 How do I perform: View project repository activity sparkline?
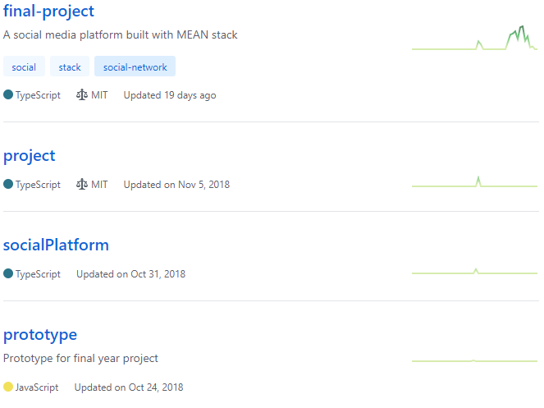click(474, 181)
